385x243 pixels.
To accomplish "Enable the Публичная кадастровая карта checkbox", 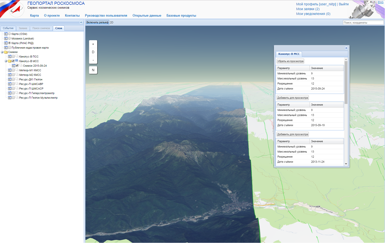I will 9,47.
